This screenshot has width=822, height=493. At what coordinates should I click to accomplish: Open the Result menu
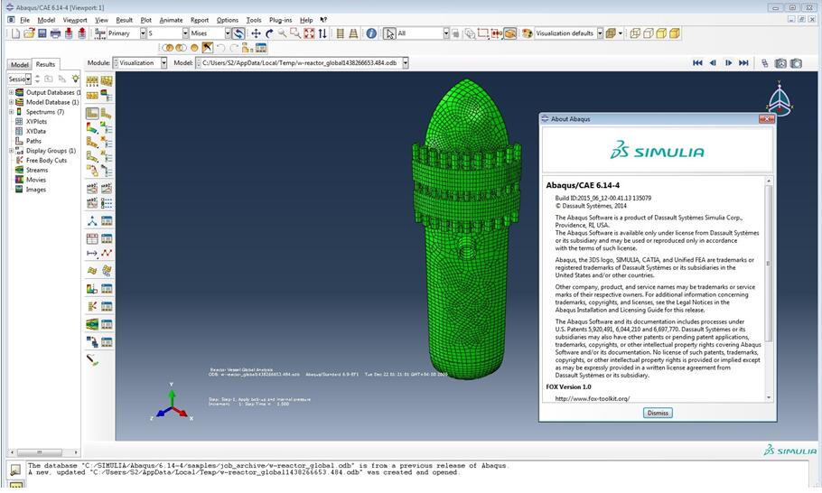coord(125,20)
